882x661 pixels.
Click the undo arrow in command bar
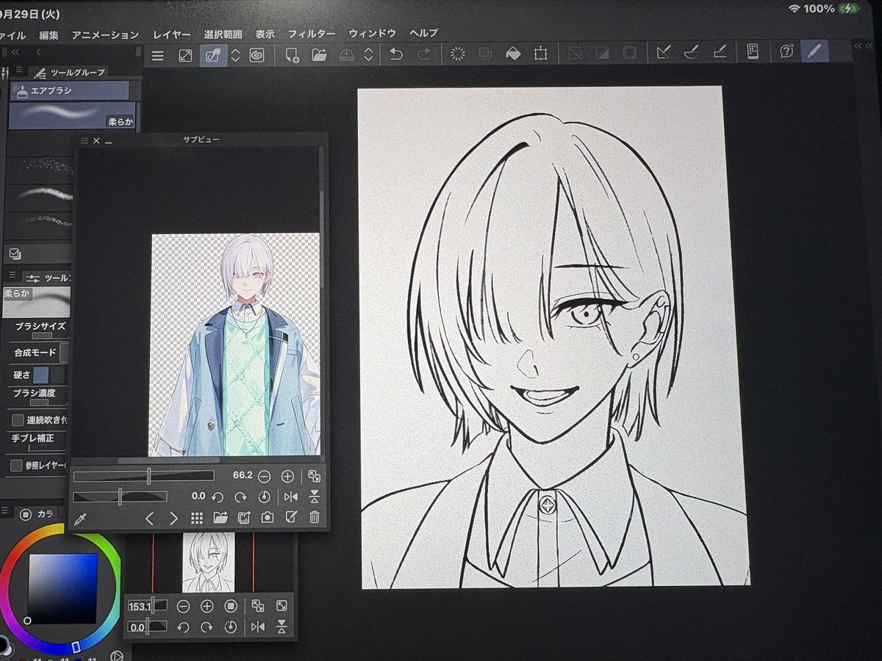click(396, 54)
